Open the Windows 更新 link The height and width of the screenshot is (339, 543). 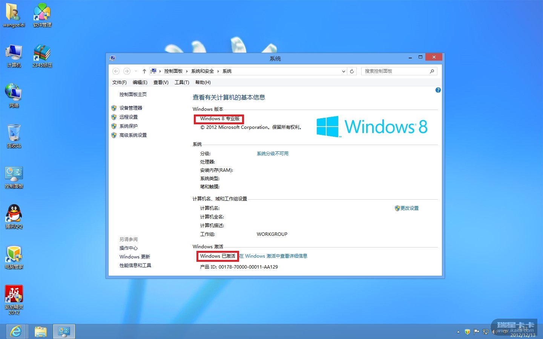[135, 257]
